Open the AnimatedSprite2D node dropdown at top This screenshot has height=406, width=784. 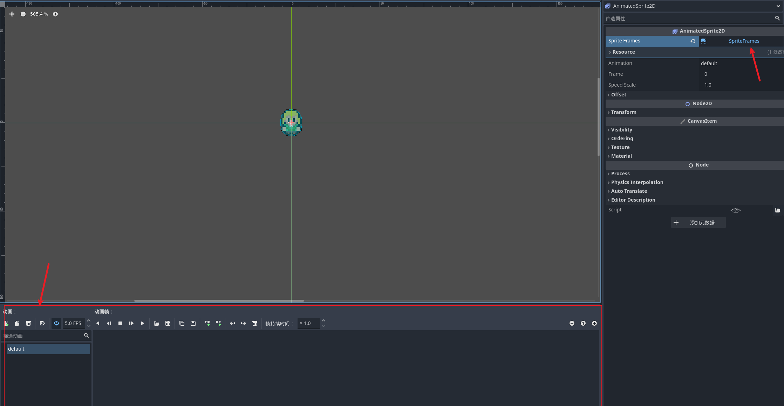(x=778, y=6)
